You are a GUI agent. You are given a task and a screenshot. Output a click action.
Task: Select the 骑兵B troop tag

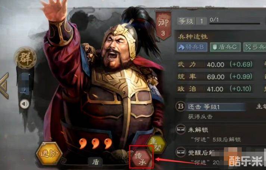tap(192, 47)
